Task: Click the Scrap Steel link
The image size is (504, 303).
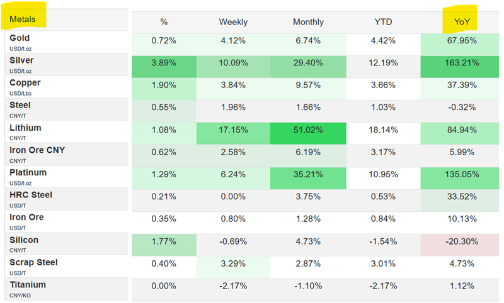Action: [x=33, y=262]
